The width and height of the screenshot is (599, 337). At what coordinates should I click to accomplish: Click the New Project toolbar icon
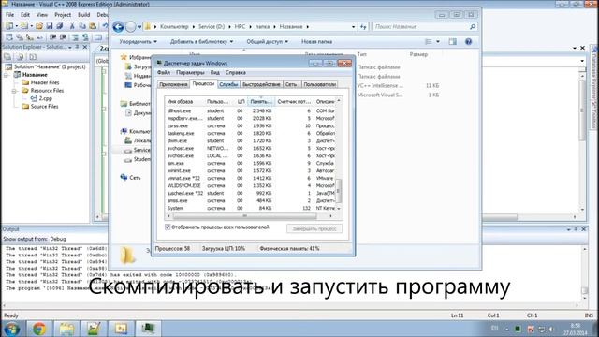[x=9, y=26]
